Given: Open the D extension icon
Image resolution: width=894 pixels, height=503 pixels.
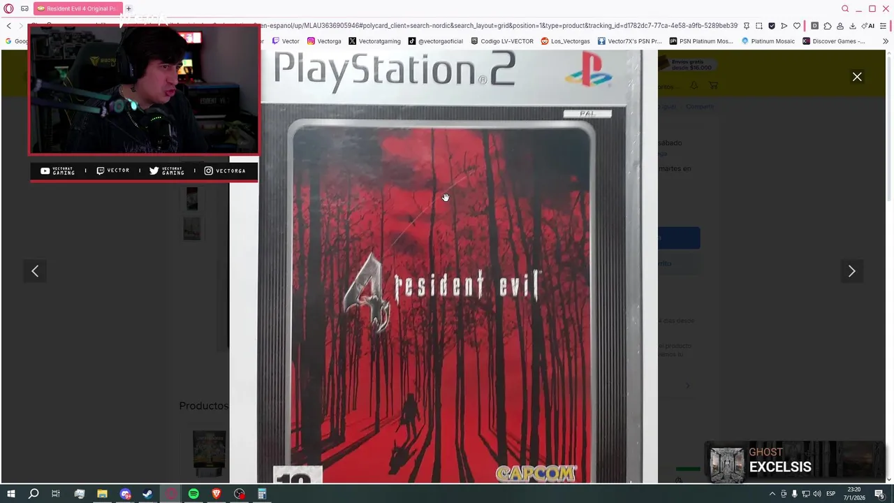Looking at the screenshot, I should [x=814, y=26].
